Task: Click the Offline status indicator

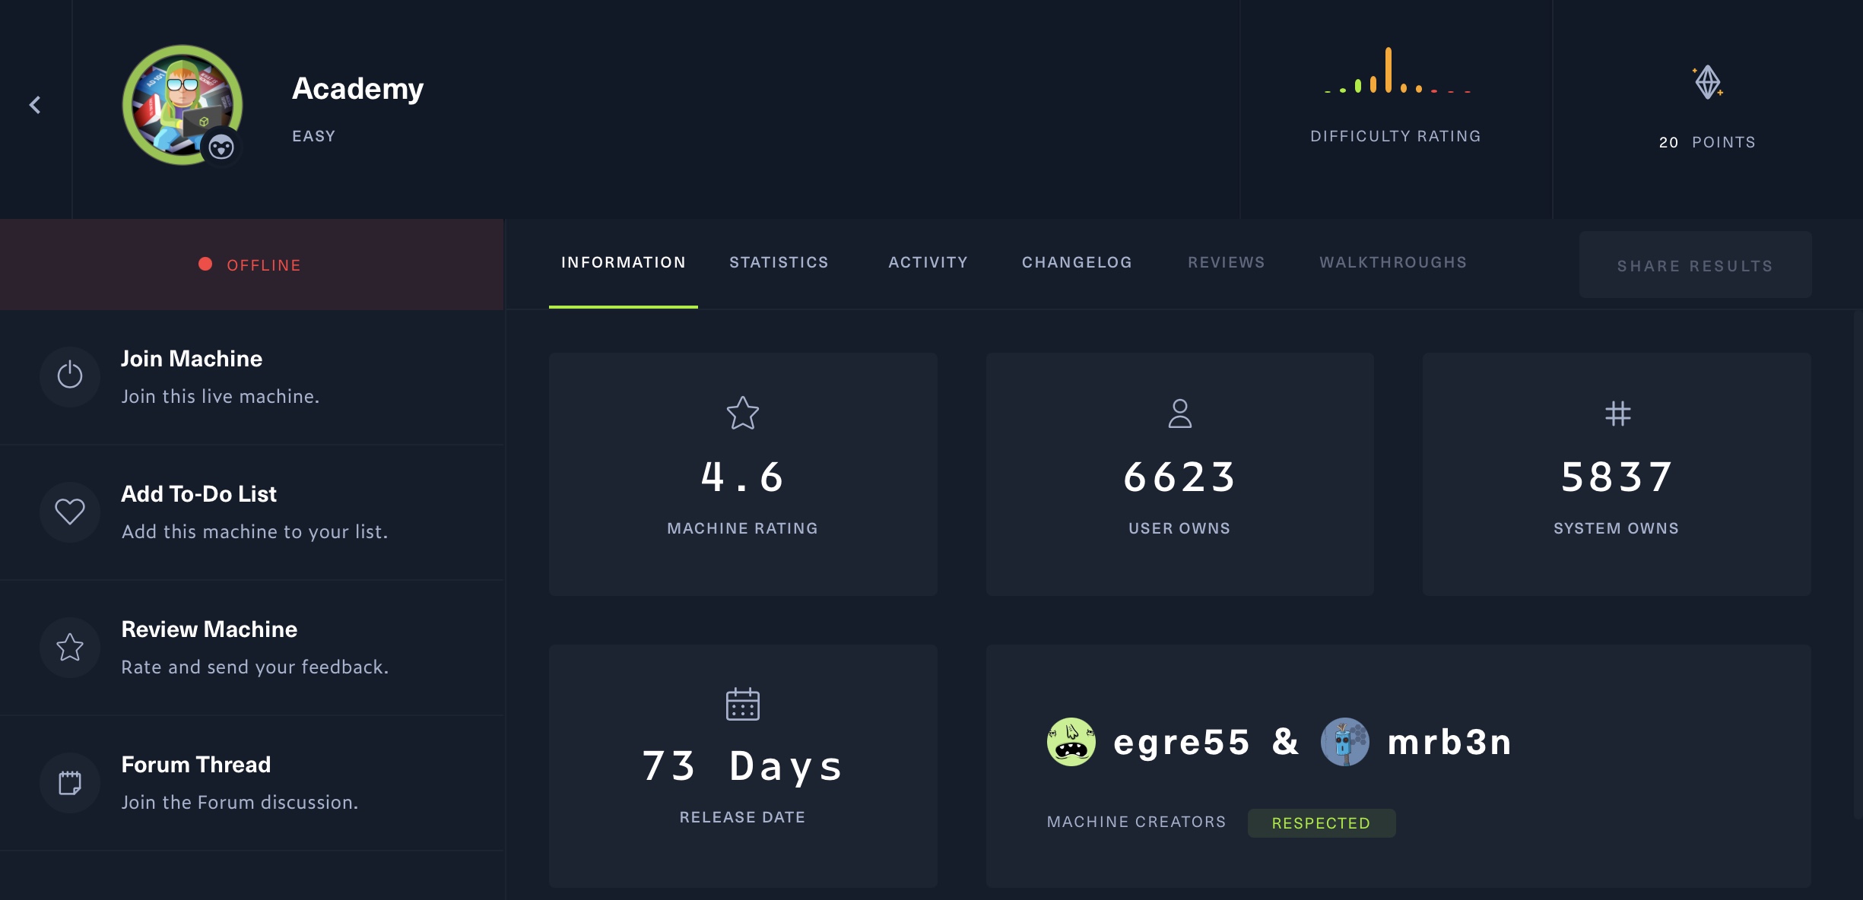Action: [251, 265]
